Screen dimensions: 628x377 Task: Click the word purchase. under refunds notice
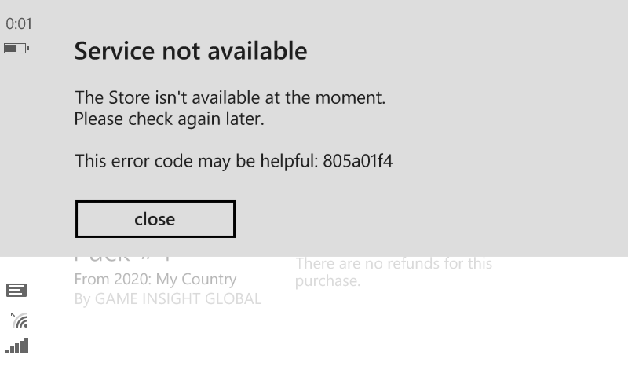click(x=327, y=281)
